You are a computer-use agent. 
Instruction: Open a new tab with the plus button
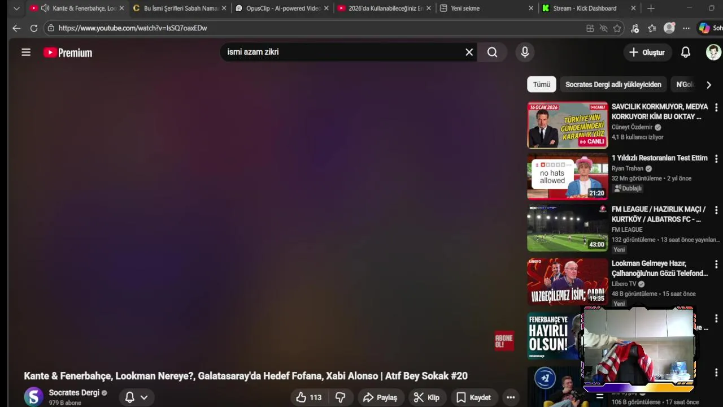coord(651,8)
